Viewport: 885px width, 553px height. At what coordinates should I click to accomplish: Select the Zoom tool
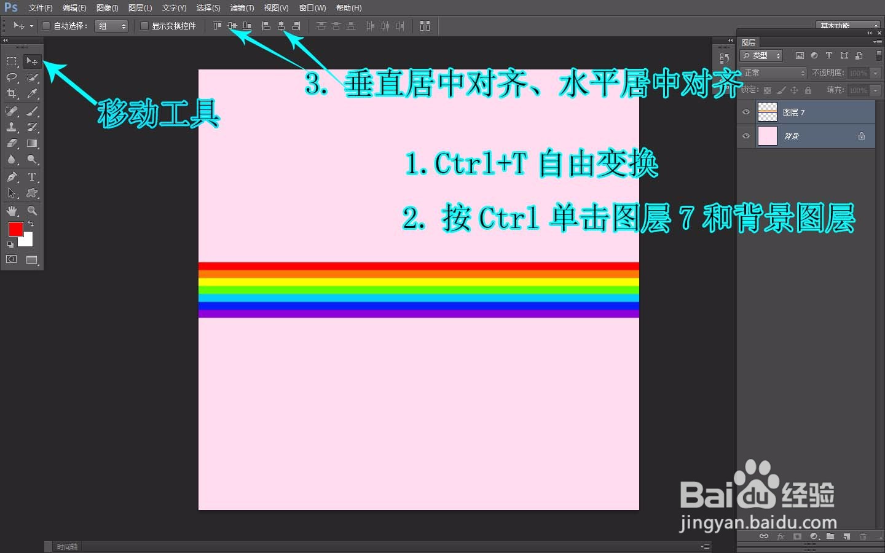pyautogui.click(x=32, y=211)
